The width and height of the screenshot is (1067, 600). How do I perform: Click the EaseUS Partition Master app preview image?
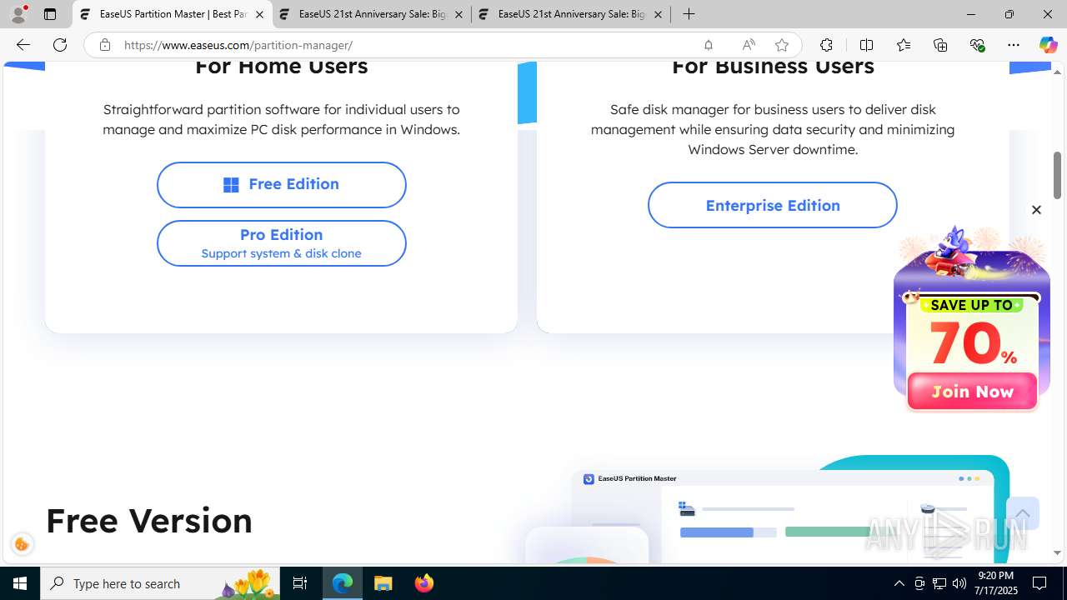click(x=767, y=509)
